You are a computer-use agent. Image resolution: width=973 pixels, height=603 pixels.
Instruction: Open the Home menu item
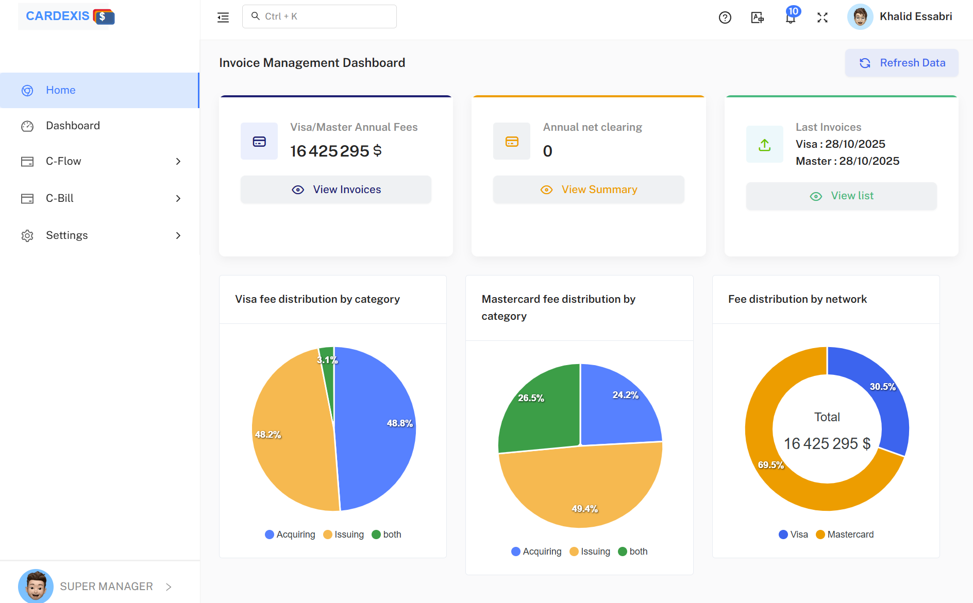point(60,90)
